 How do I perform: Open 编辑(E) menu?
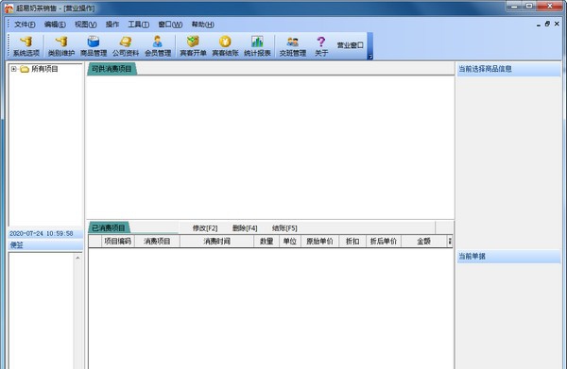[55, 25]
